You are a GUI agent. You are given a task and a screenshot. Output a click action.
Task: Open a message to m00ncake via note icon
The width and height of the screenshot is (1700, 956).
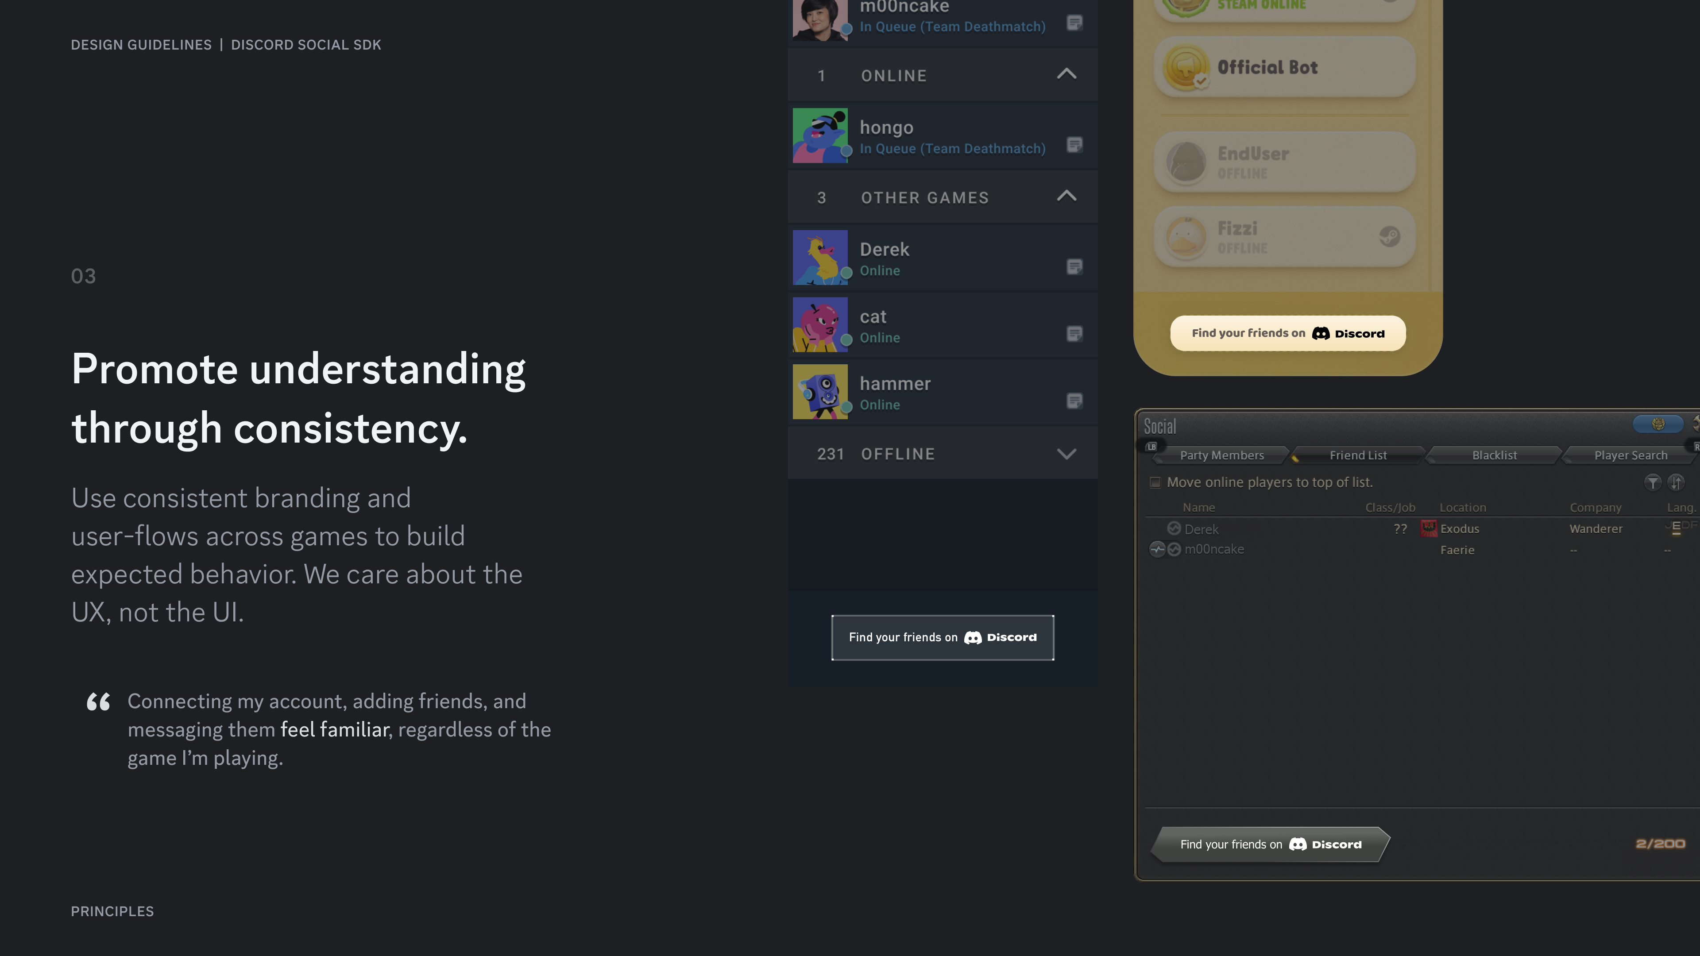pyautogui.click(x=1074, y=23)
